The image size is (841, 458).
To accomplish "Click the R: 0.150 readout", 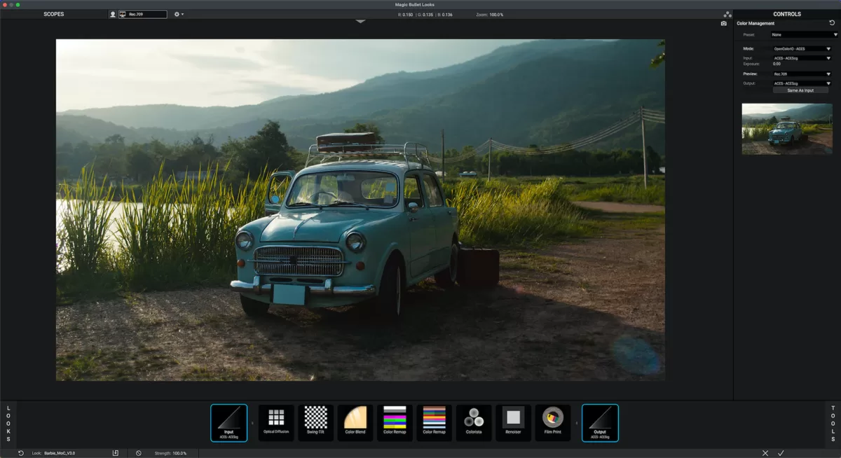I will pyautogui.click(x=406, y=14).
